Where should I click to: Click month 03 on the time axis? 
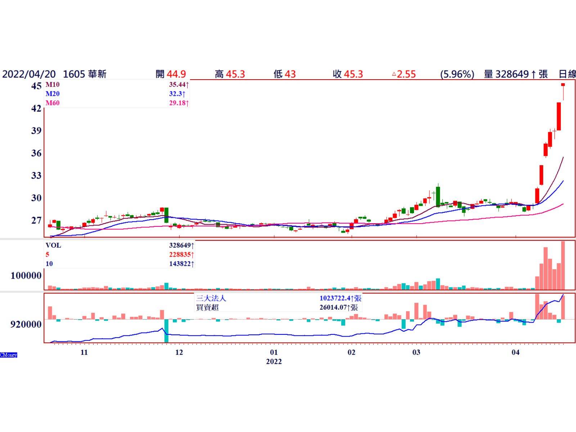point(416,352)
